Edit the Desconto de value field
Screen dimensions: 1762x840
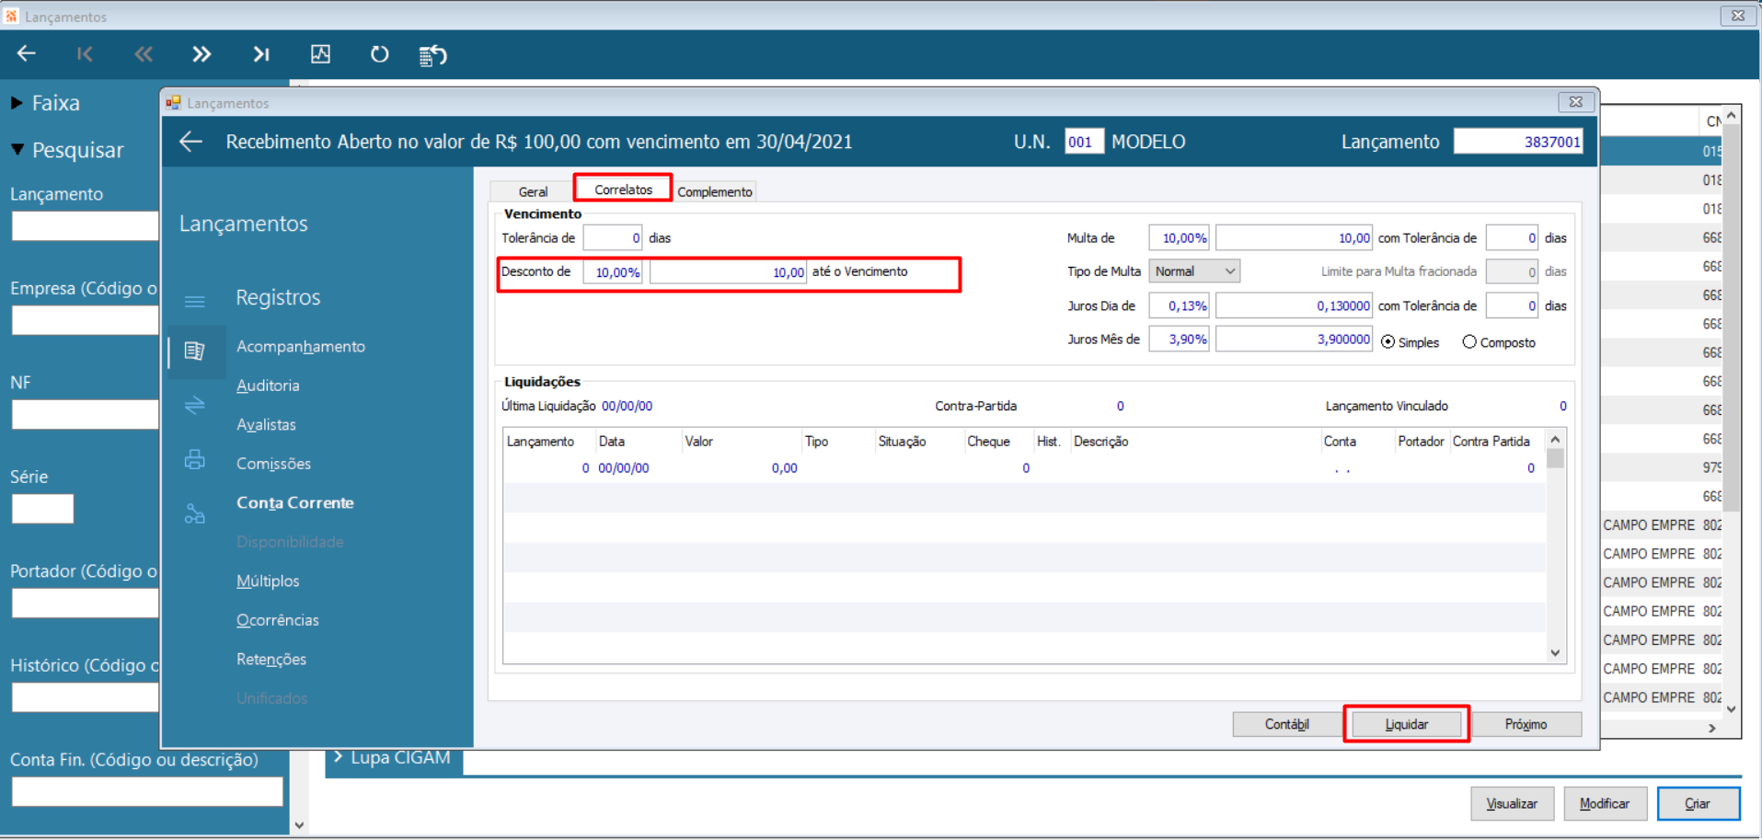coord(728,271)
